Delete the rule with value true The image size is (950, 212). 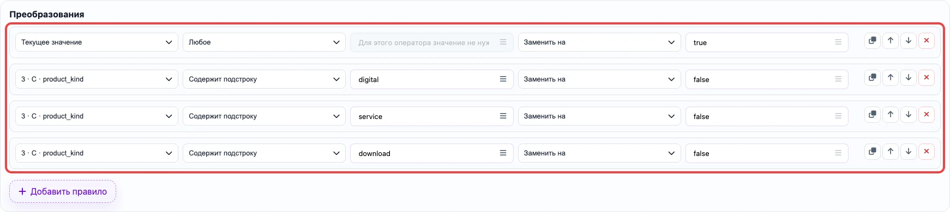point(927,41)
